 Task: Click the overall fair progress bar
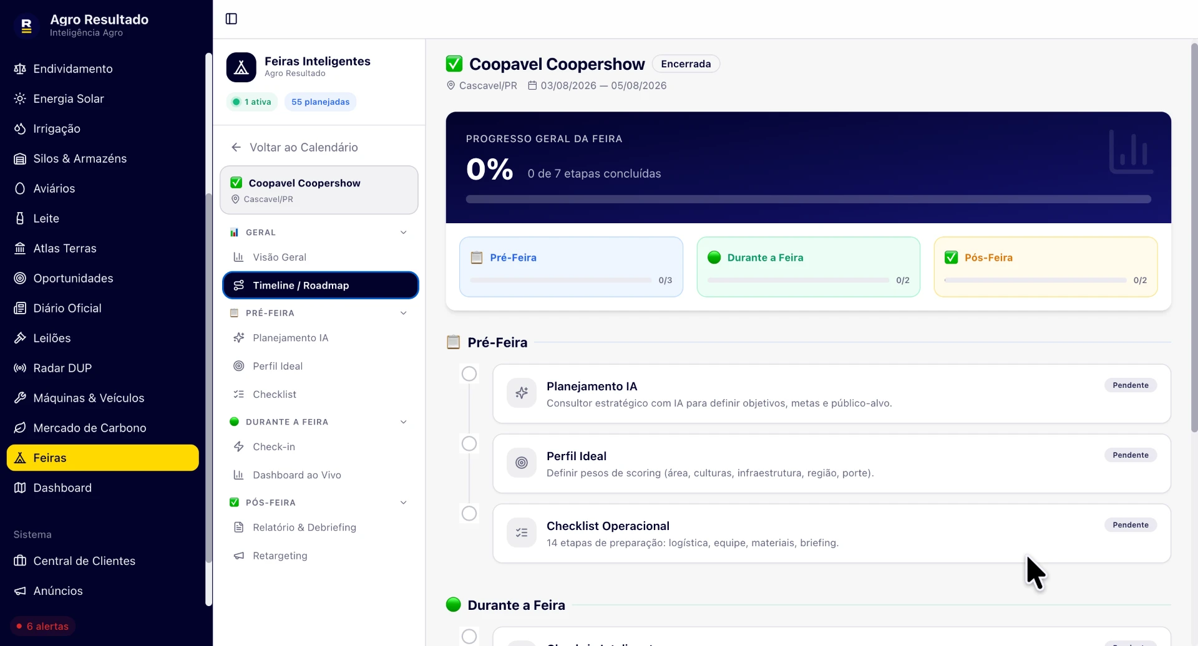[808, 200]
